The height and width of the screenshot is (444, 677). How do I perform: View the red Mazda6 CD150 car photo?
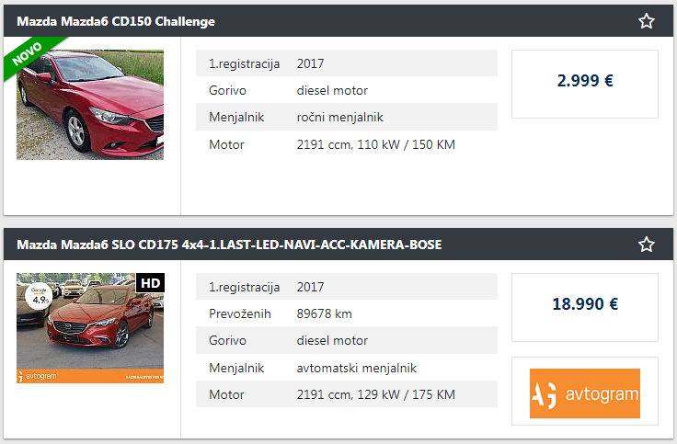click(x=90, y=105)
